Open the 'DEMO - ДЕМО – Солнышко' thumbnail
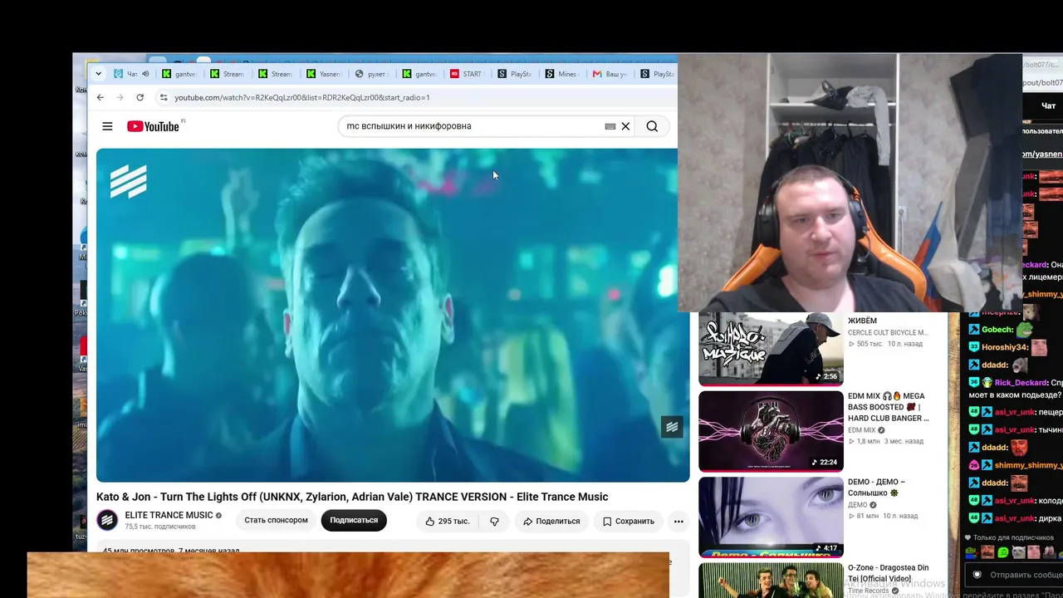The height and width of the screenshot is (598, 1063). (x=771, y=517)
